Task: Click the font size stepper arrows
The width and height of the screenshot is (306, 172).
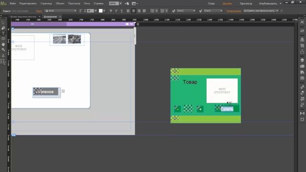Action: pos(85,11)
